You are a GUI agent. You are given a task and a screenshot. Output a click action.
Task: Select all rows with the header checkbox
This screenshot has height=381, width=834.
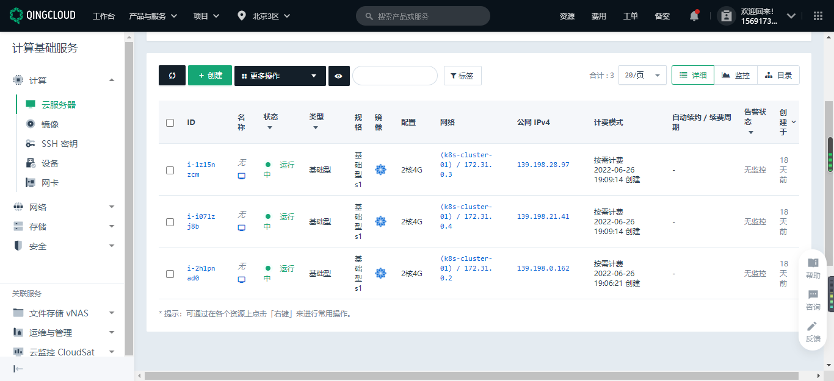pos(170,123)
